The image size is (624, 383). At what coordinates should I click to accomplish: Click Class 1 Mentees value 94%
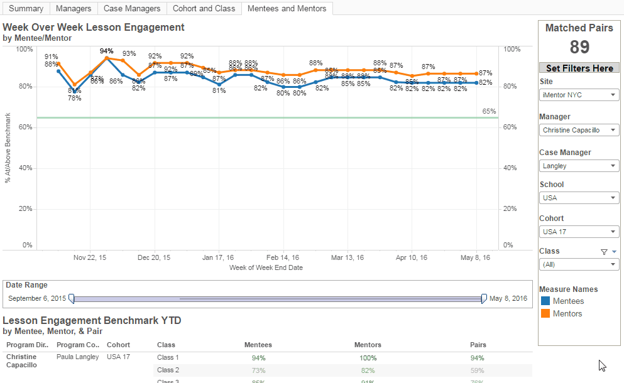(x=258, y=358)
